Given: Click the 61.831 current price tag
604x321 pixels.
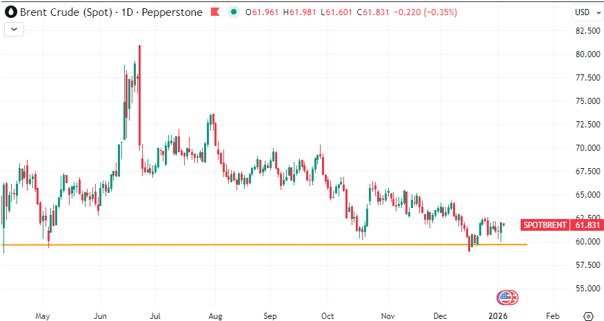Looking at the screenshot, I should [587, 225].
